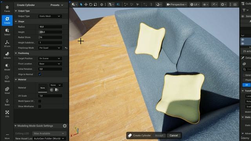Open the Output Type dropdown
251x141 pixels.
pyautogui.click(x=50, y=16)
